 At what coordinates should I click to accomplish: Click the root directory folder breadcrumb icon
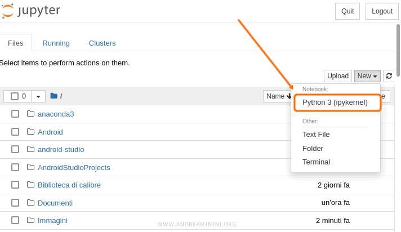pyautogui.click(x=54, y=96)
